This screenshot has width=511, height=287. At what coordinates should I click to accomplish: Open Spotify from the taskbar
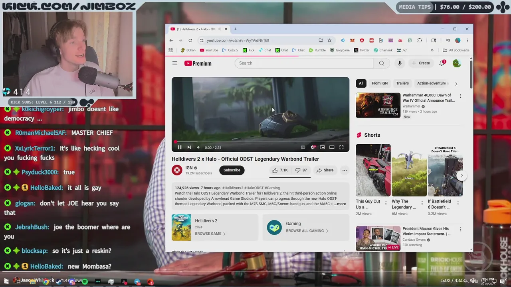(85, 282)
